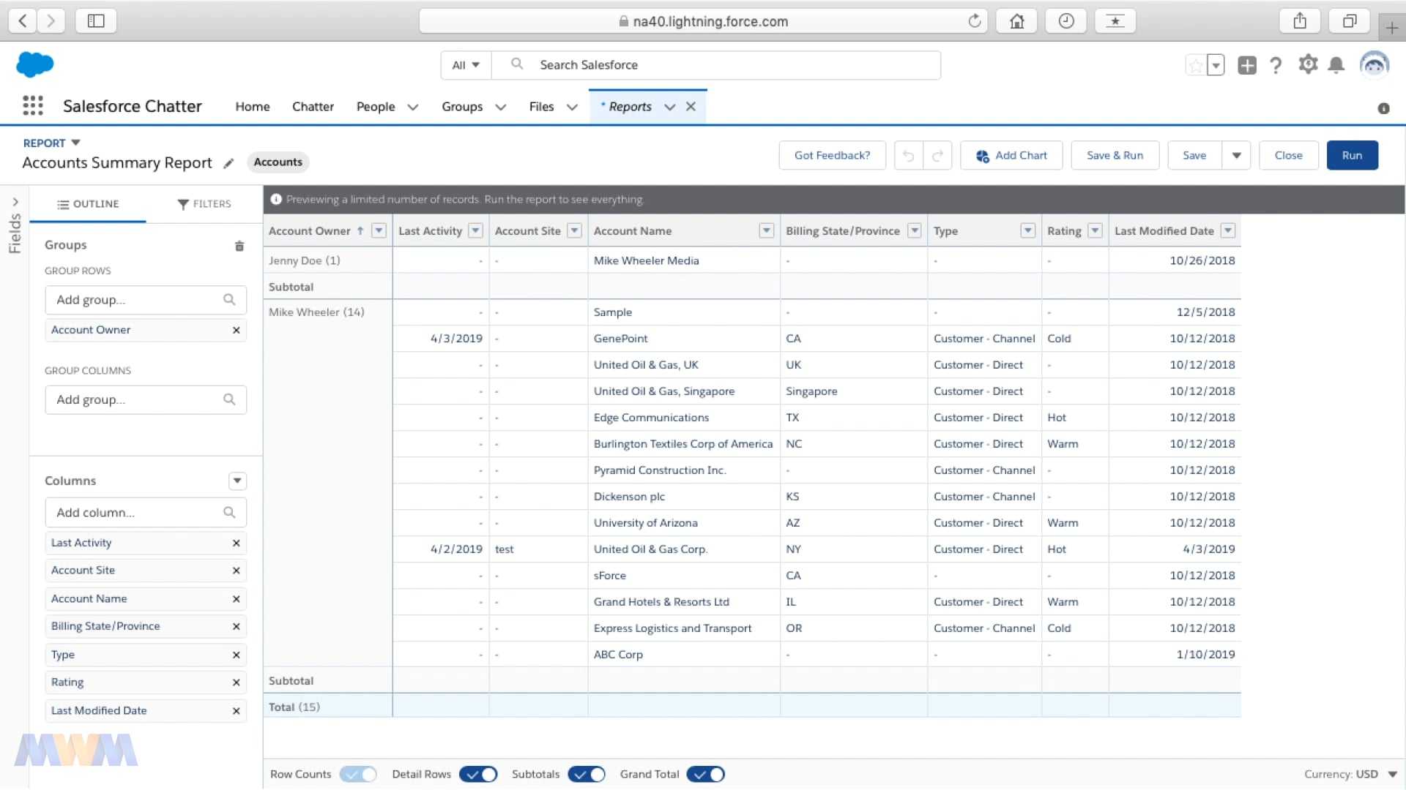The width and height of the screenshot is (1406, 790).
Task: Toggle the Grand Total switch
Action: [x=704, y=774]
